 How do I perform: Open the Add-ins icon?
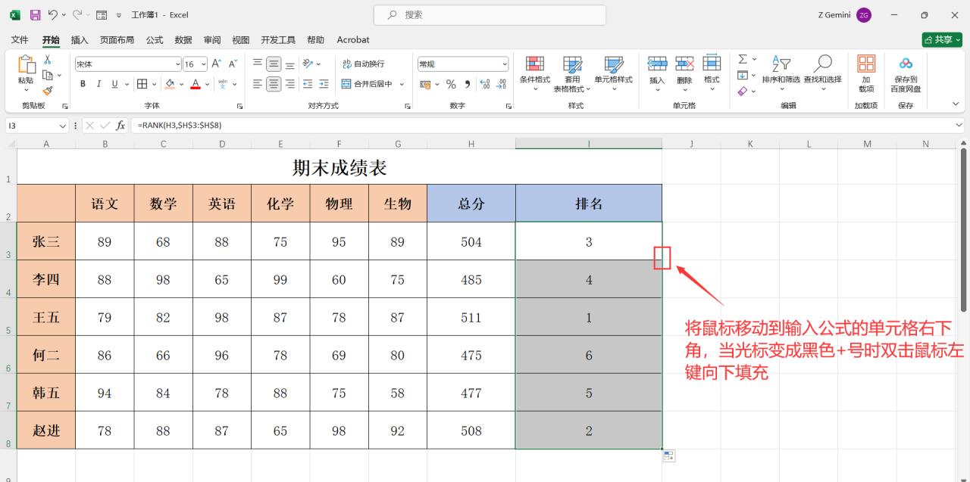865,64
